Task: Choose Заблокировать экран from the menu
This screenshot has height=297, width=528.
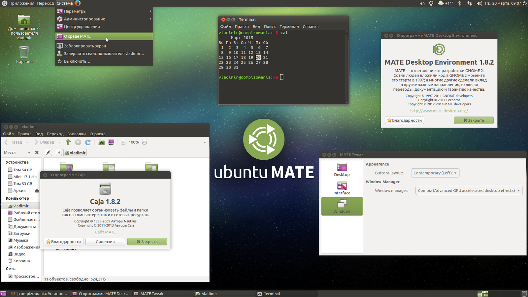Action: click(104, 46)
